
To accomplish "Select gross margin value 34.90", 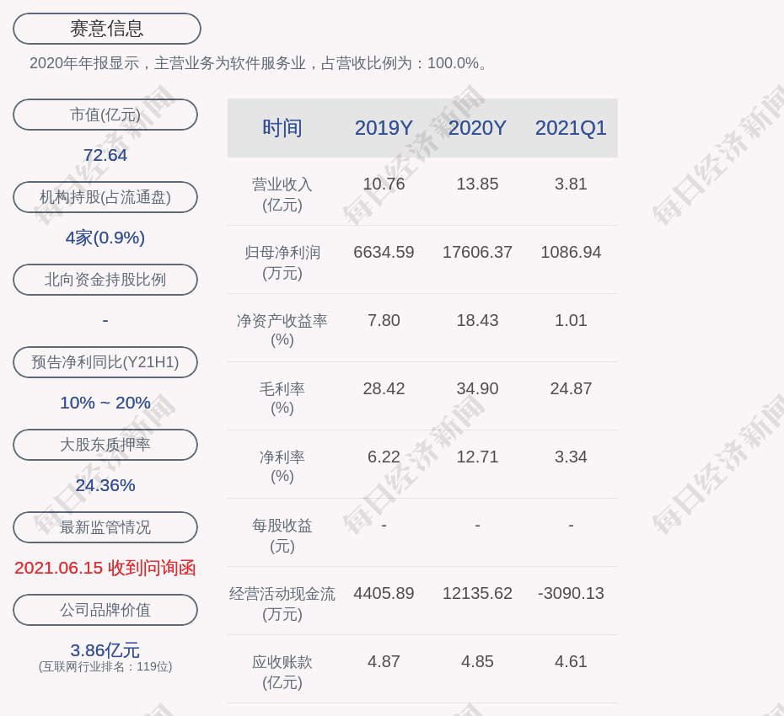I will pyautogui.click(x=477, y=388).
